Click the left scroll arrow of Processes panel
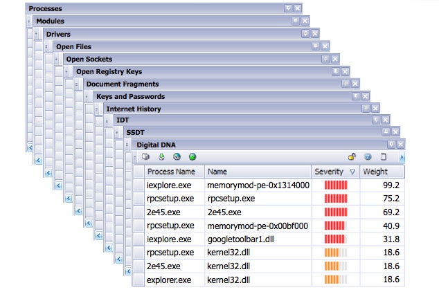439x292 pixels. point(30,148)
